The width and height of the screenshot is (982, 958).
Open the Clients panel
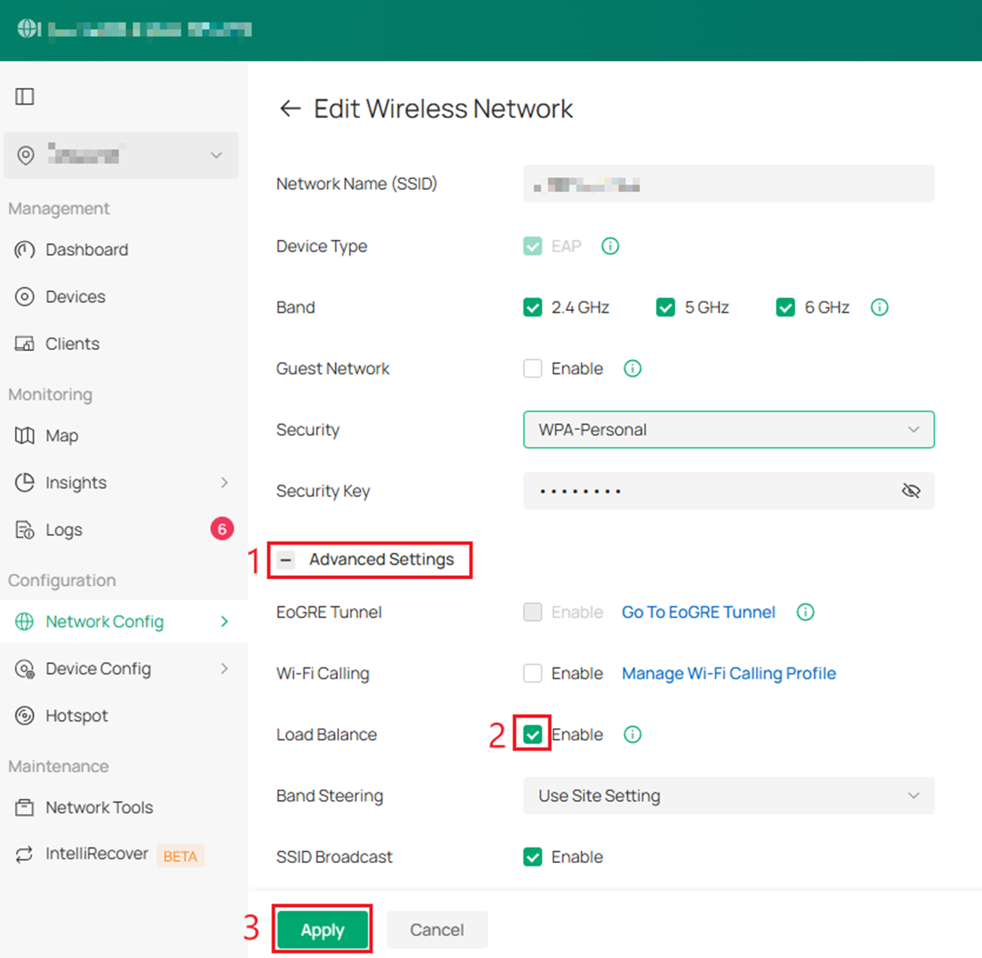click(72, 343)
